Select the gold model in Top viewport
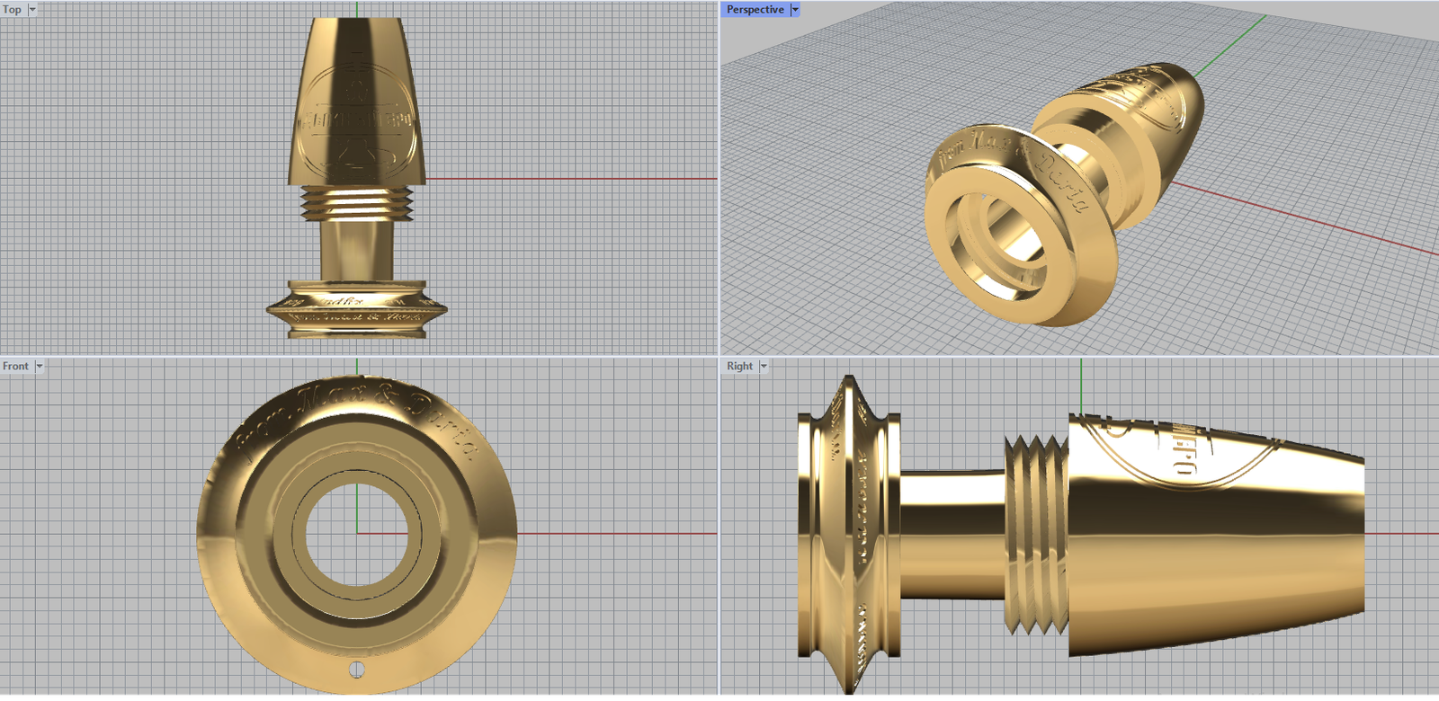The width and height of the screenshot is (1439, 701). [x=357, y=178]
